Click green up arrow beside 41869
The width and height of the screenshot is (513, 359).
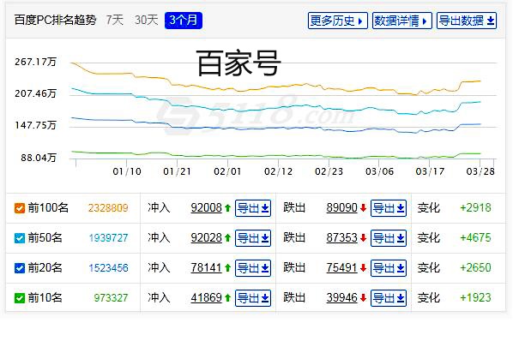227,297
